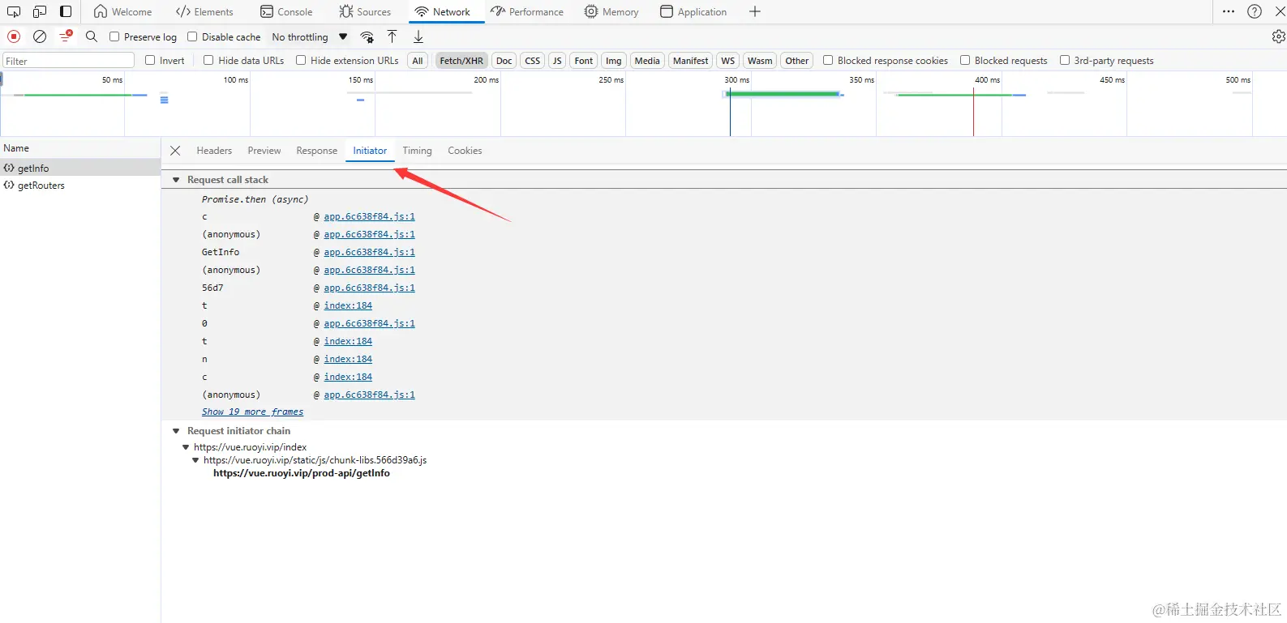This screenshot has width=1287, height=623.
Task: Open the Performance tab
Action: click(527, 11)
